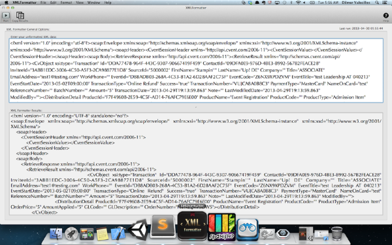The width and height of the screenshot is (392, 245).
Task: Click the clock showing Tue 5:56 AM
Action: (x=328, y=3)
